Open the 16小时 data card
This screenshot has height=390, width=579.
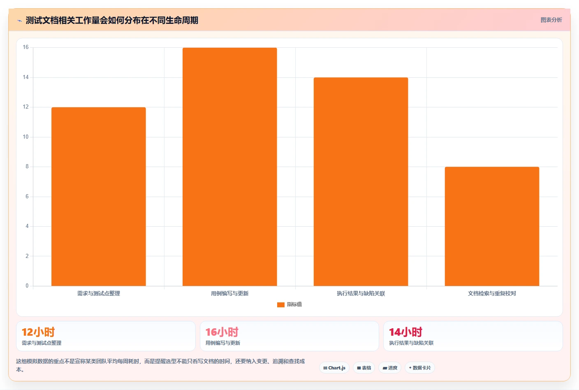(x=289, y=336)
